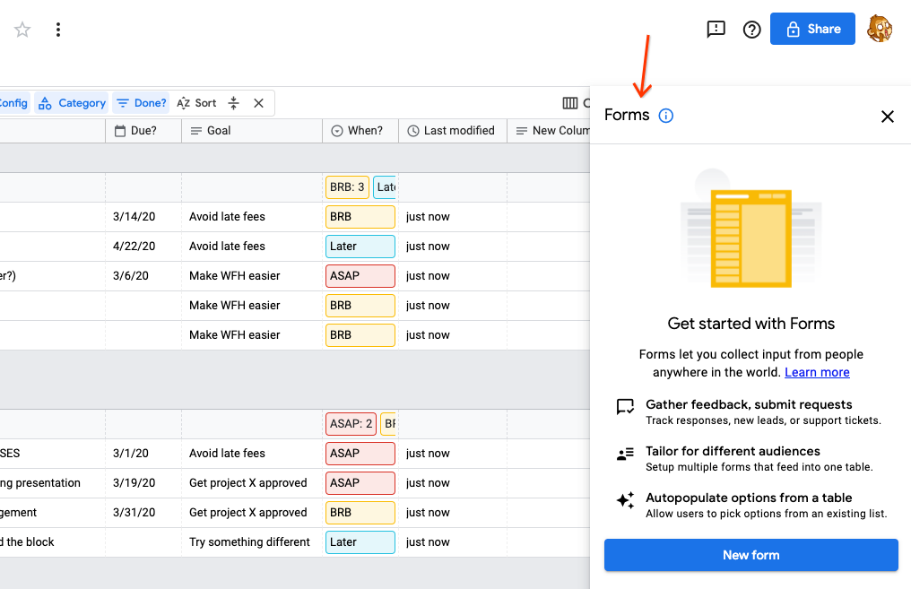Click the user account avatar
This screenshot has height=589, width=911.
click(x=879, y=30)
